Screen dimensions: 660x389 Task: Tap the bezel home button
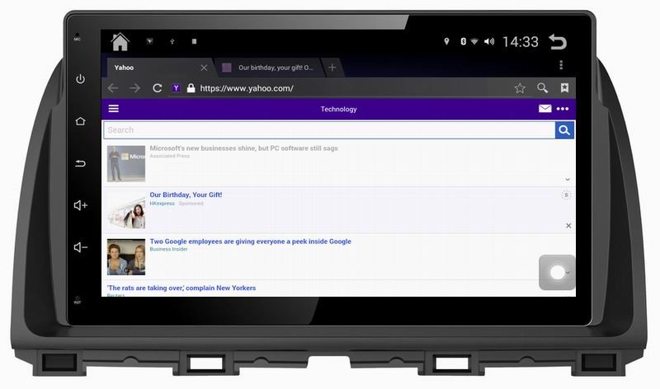tap(80, 121)
